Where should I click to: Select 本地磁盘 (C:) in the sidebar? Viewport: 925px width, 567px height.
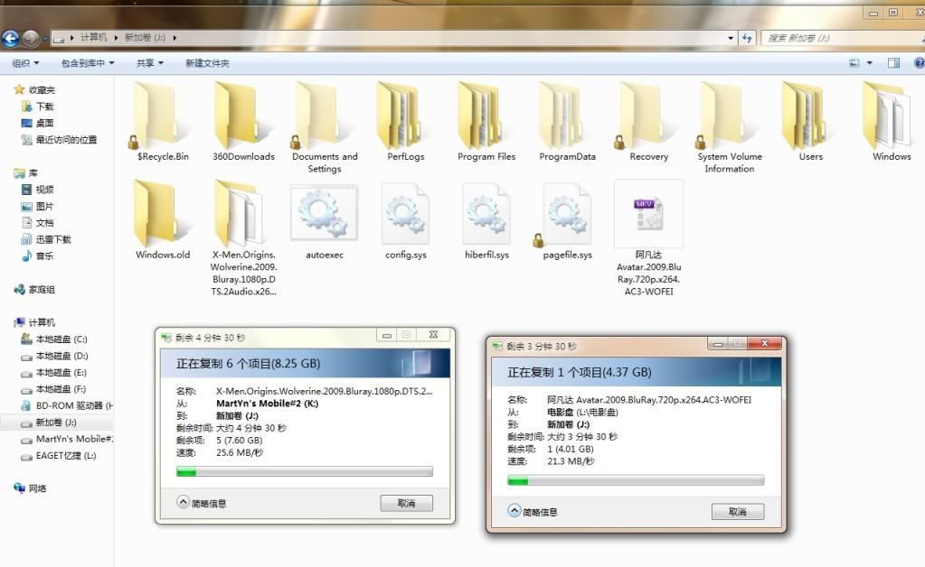tap(61, 339)
